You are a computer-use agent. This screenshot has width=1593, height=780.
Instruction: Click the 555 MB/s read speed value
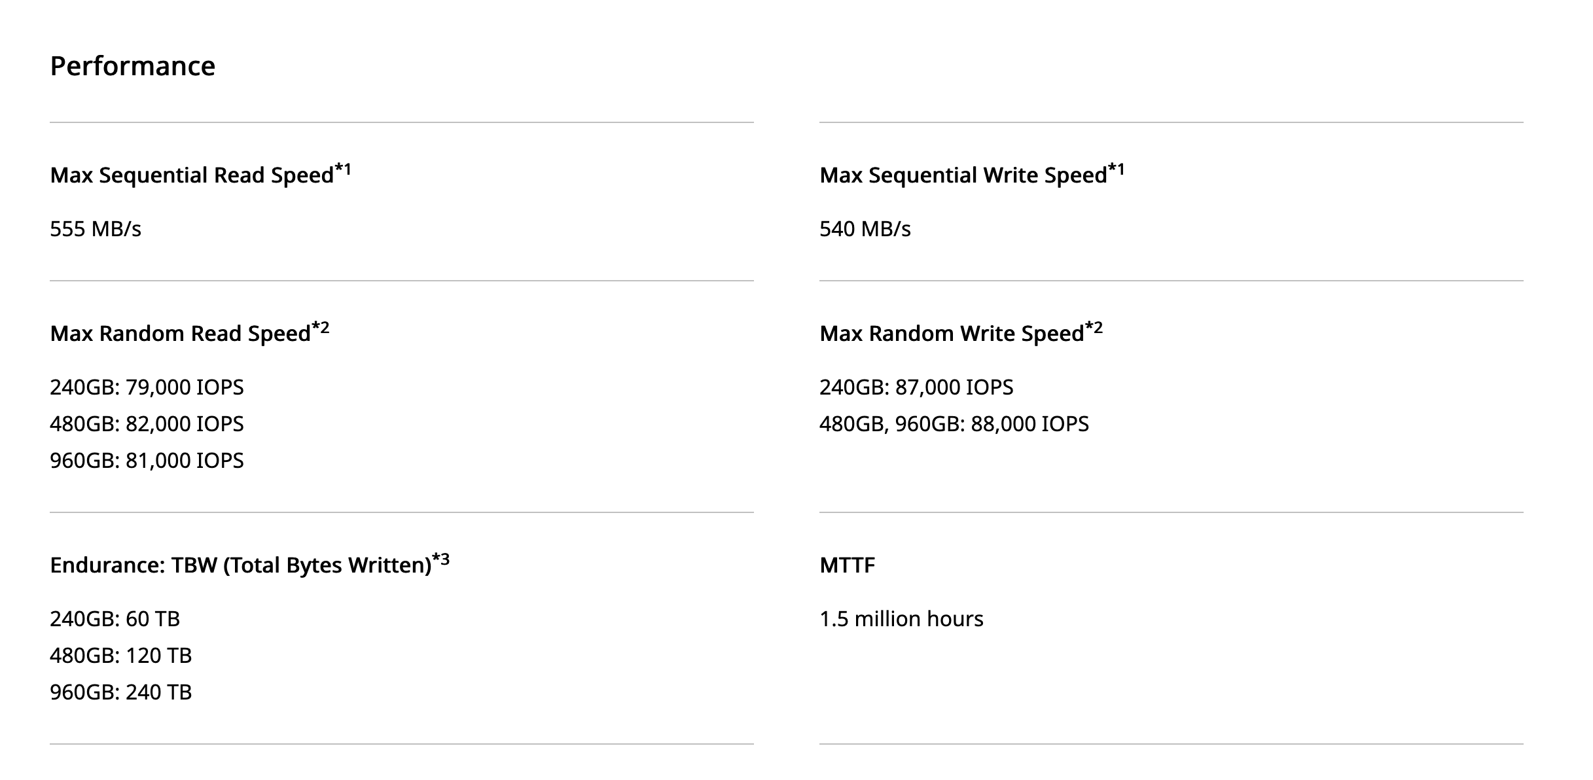click(96, 229)
